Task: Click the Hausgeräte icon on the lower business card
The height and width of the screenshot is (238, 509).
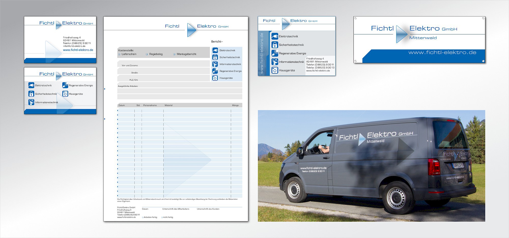Action: click(x=65, y=94)
